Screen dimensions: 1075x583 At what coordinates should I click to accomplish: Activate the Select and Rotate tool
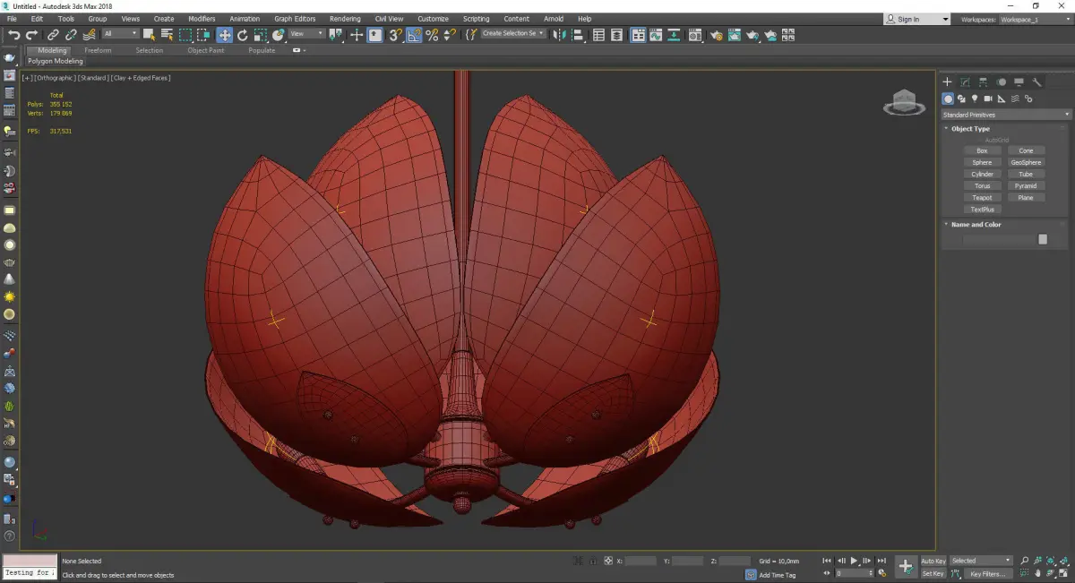[x=242, y=35]
